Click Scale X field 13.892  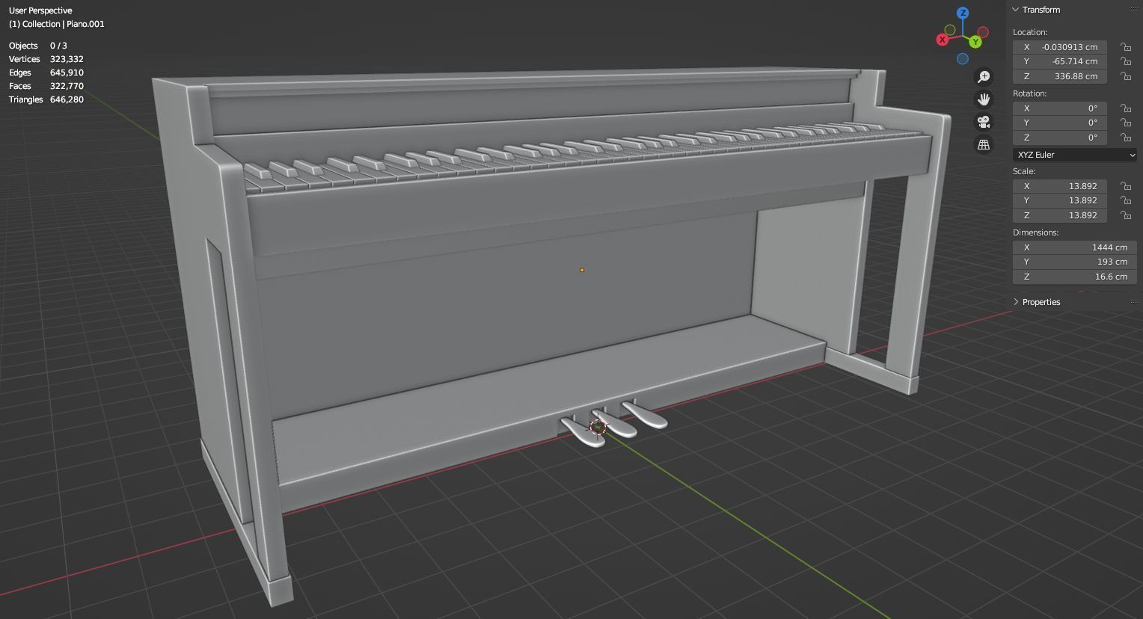[1060, 186]
